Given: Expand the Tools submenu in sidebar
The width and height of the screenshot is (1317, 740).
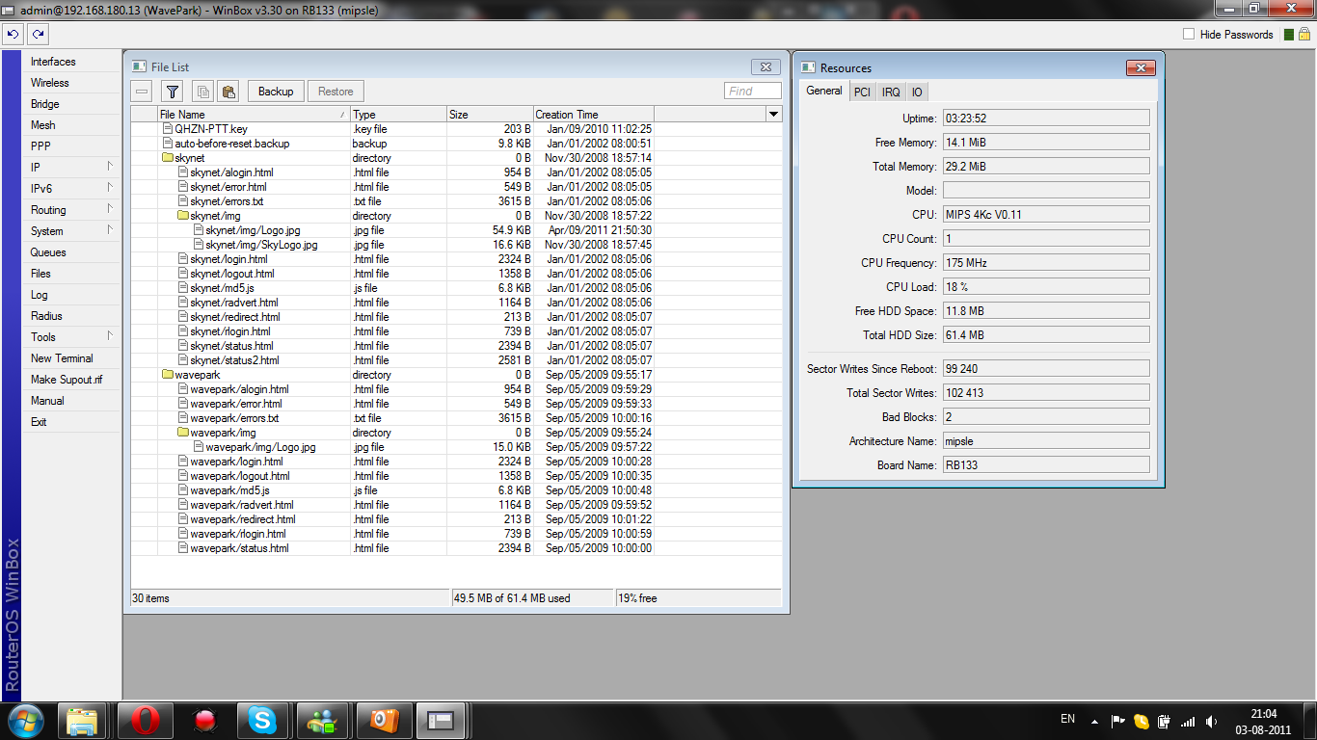Looking at the screenshot, I should [x=110, y=336].
